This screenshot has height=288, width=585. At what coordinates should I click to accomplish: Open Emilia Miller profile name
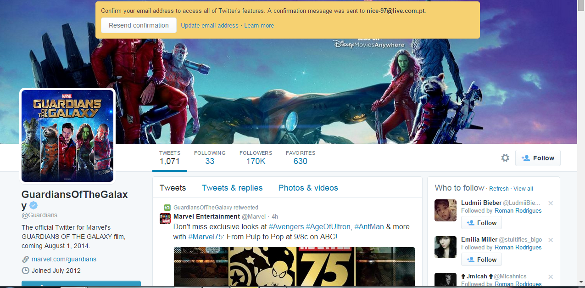(479, 239)
